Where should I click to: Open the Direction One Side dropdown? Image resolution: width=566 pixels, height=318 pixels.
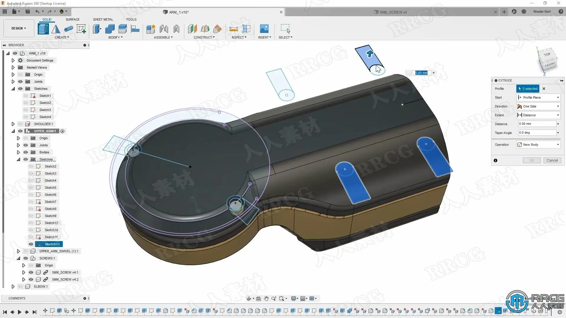(x=539, y=106)
